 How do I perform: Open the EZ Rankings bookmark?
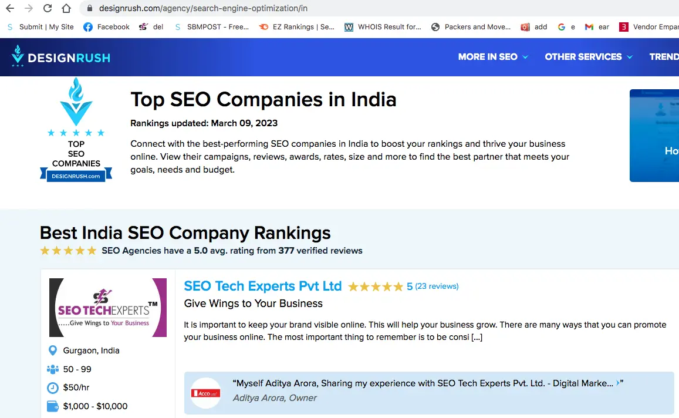pos(297,27)
